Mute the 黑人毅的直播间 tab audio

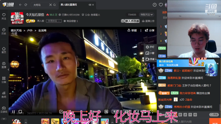[x=90, y=5]
